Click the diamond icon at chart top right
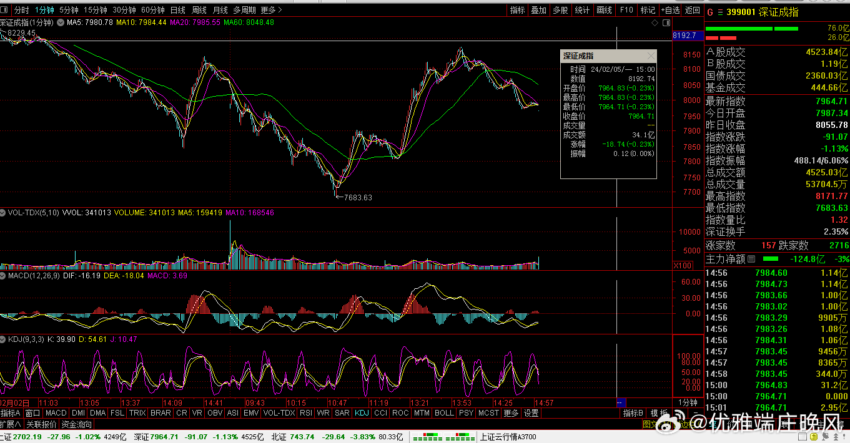This screenshot has height=443, width=850. (655, 22)
